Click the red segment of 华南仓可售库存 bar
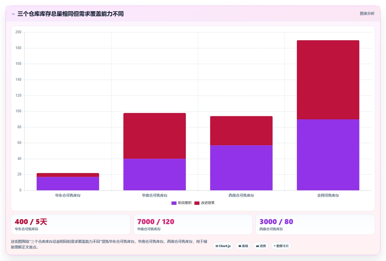Screen dimensions: 386x261 [x=155, y=136]
